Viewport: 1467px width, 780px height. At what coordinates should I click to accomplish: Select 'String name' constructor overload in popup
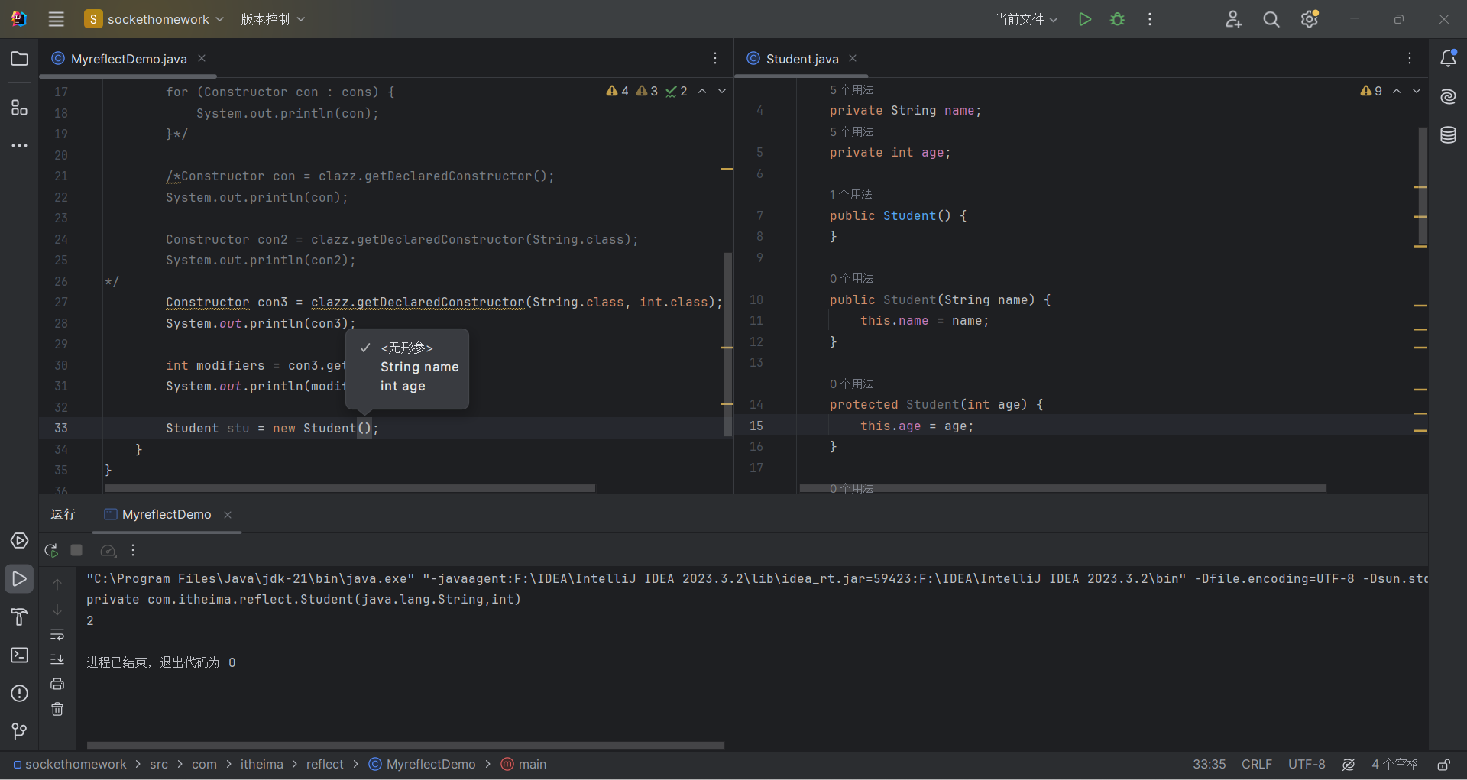[x=419, y=367]
